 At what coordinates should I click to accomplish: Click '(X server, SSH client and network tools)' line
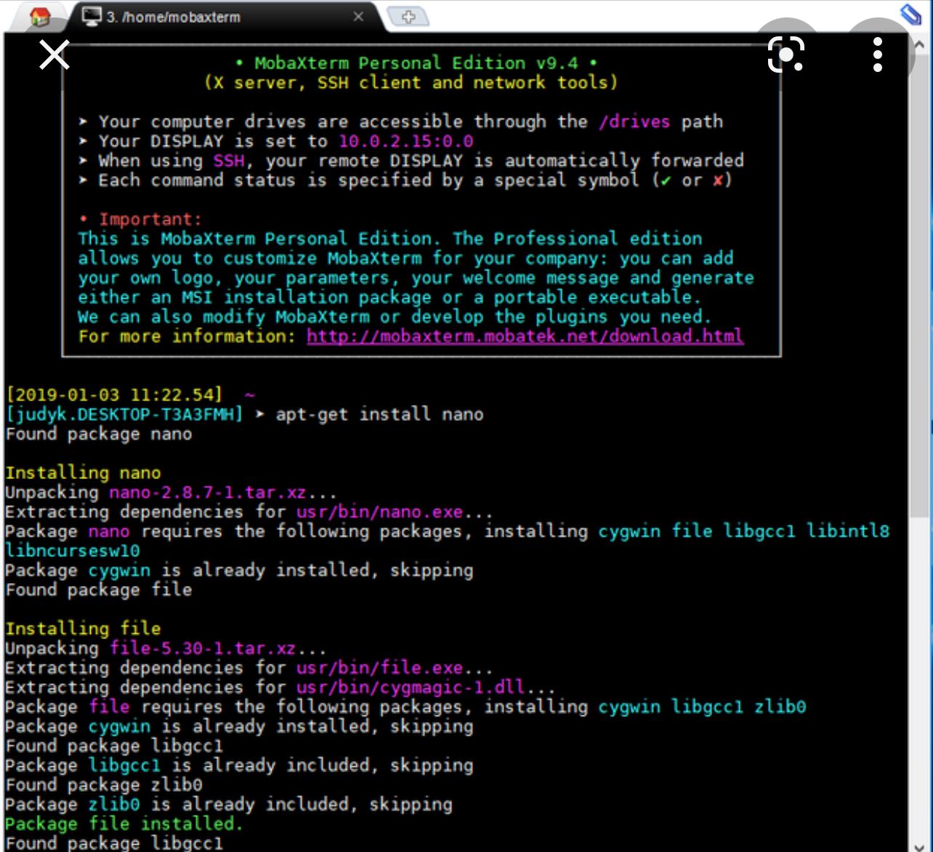point(411,83)
